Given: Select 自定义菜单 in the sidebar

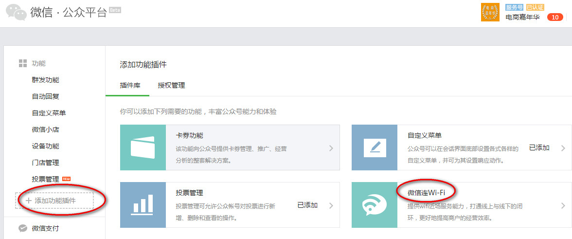Looking at the screenshot, I should click(x=49, y=113).
